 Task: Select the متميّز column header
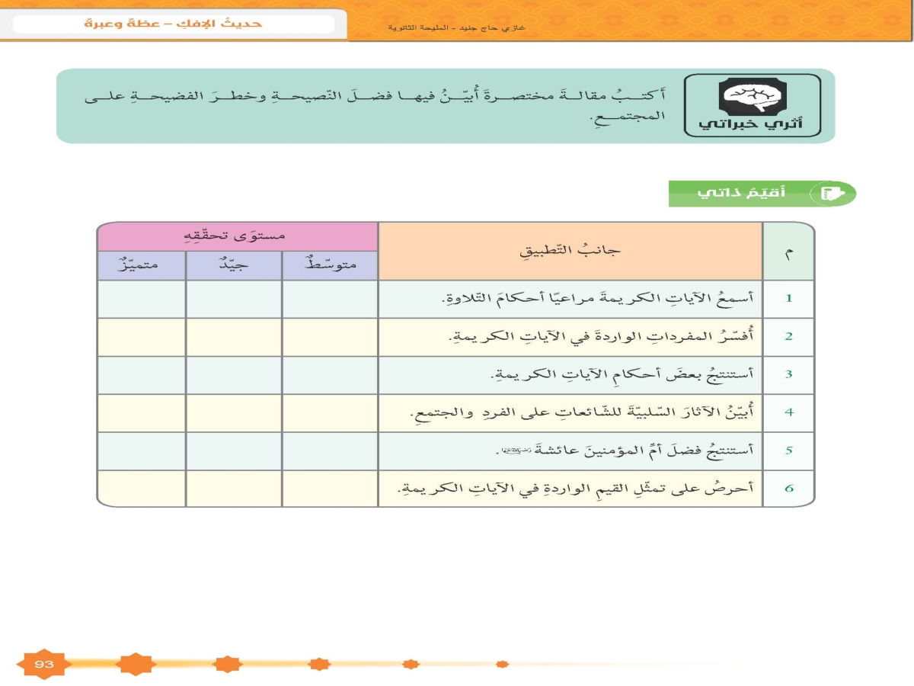tap(142, 266)
